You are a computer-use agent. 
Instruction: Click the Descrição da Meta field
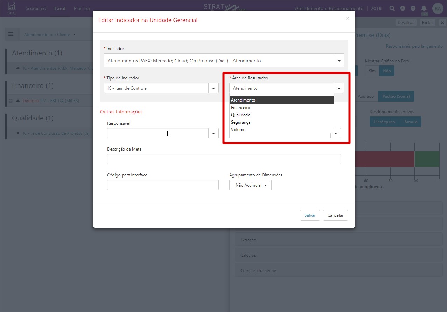[224, 159]
